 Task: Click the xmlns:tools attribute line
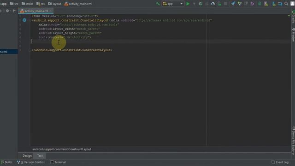[x=79, y=24]
